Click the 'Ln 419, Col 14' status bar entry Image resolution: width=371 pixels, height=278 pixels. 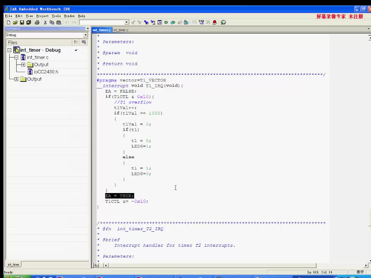click(320, 272)
